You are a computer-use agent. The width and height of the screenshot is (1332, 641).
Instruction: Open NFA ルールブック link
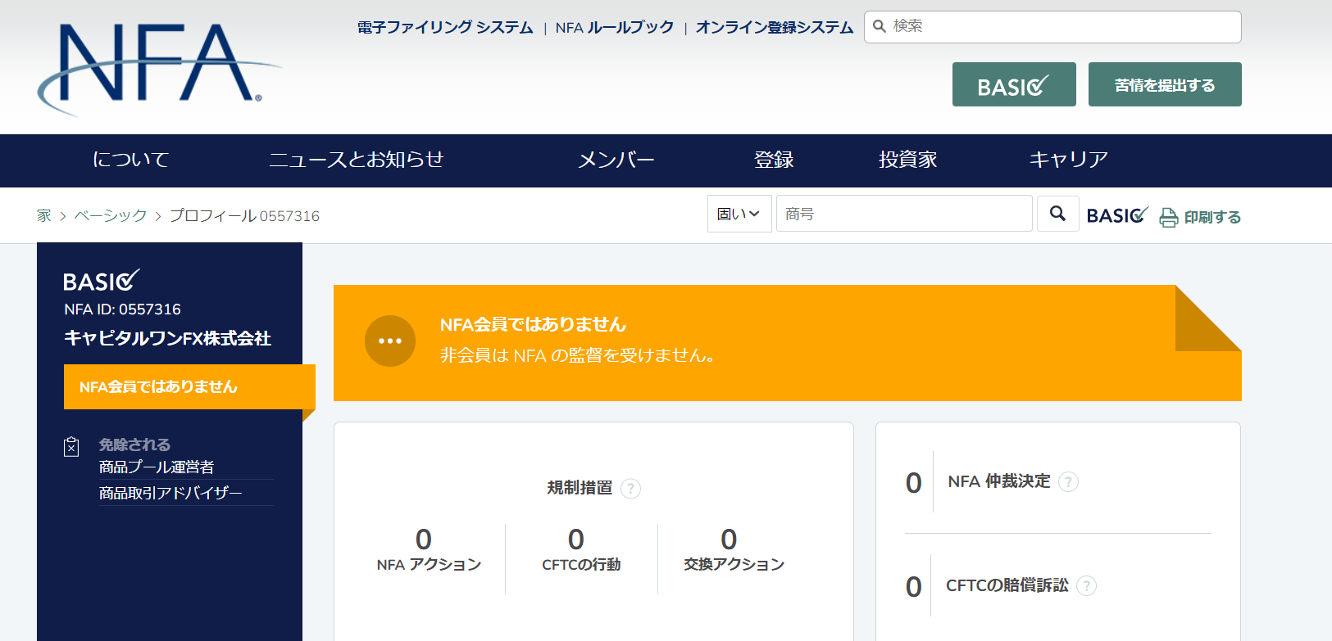pyautogui.click(x=615, y=28)
